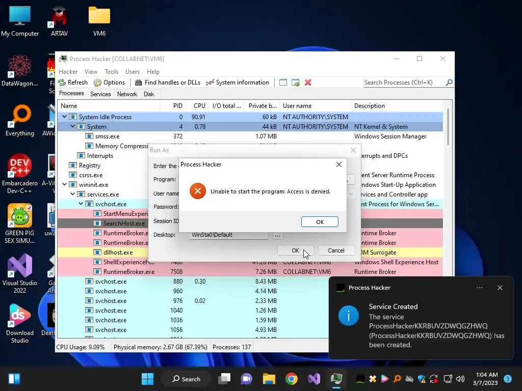The image size is (522, 391).
Task: Click the red X kill window icon
Action: point(308,82)
